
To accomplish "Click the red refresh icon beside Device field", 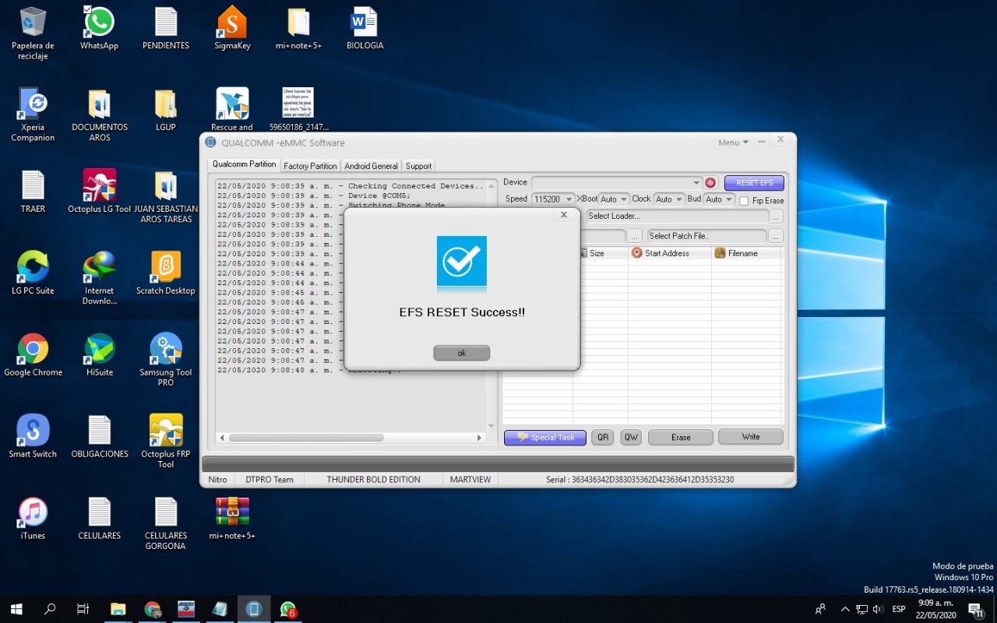I will coord(710,182).
